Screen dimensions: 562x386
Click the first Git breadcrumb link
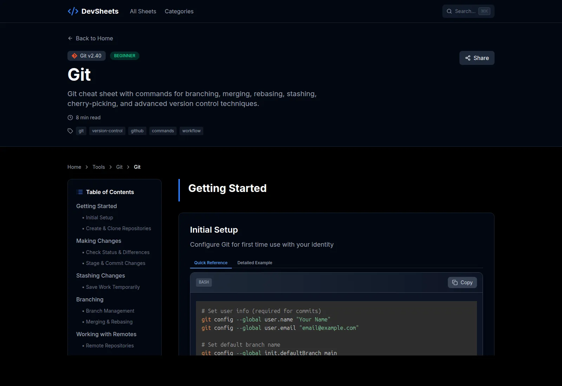pos(119,167)
